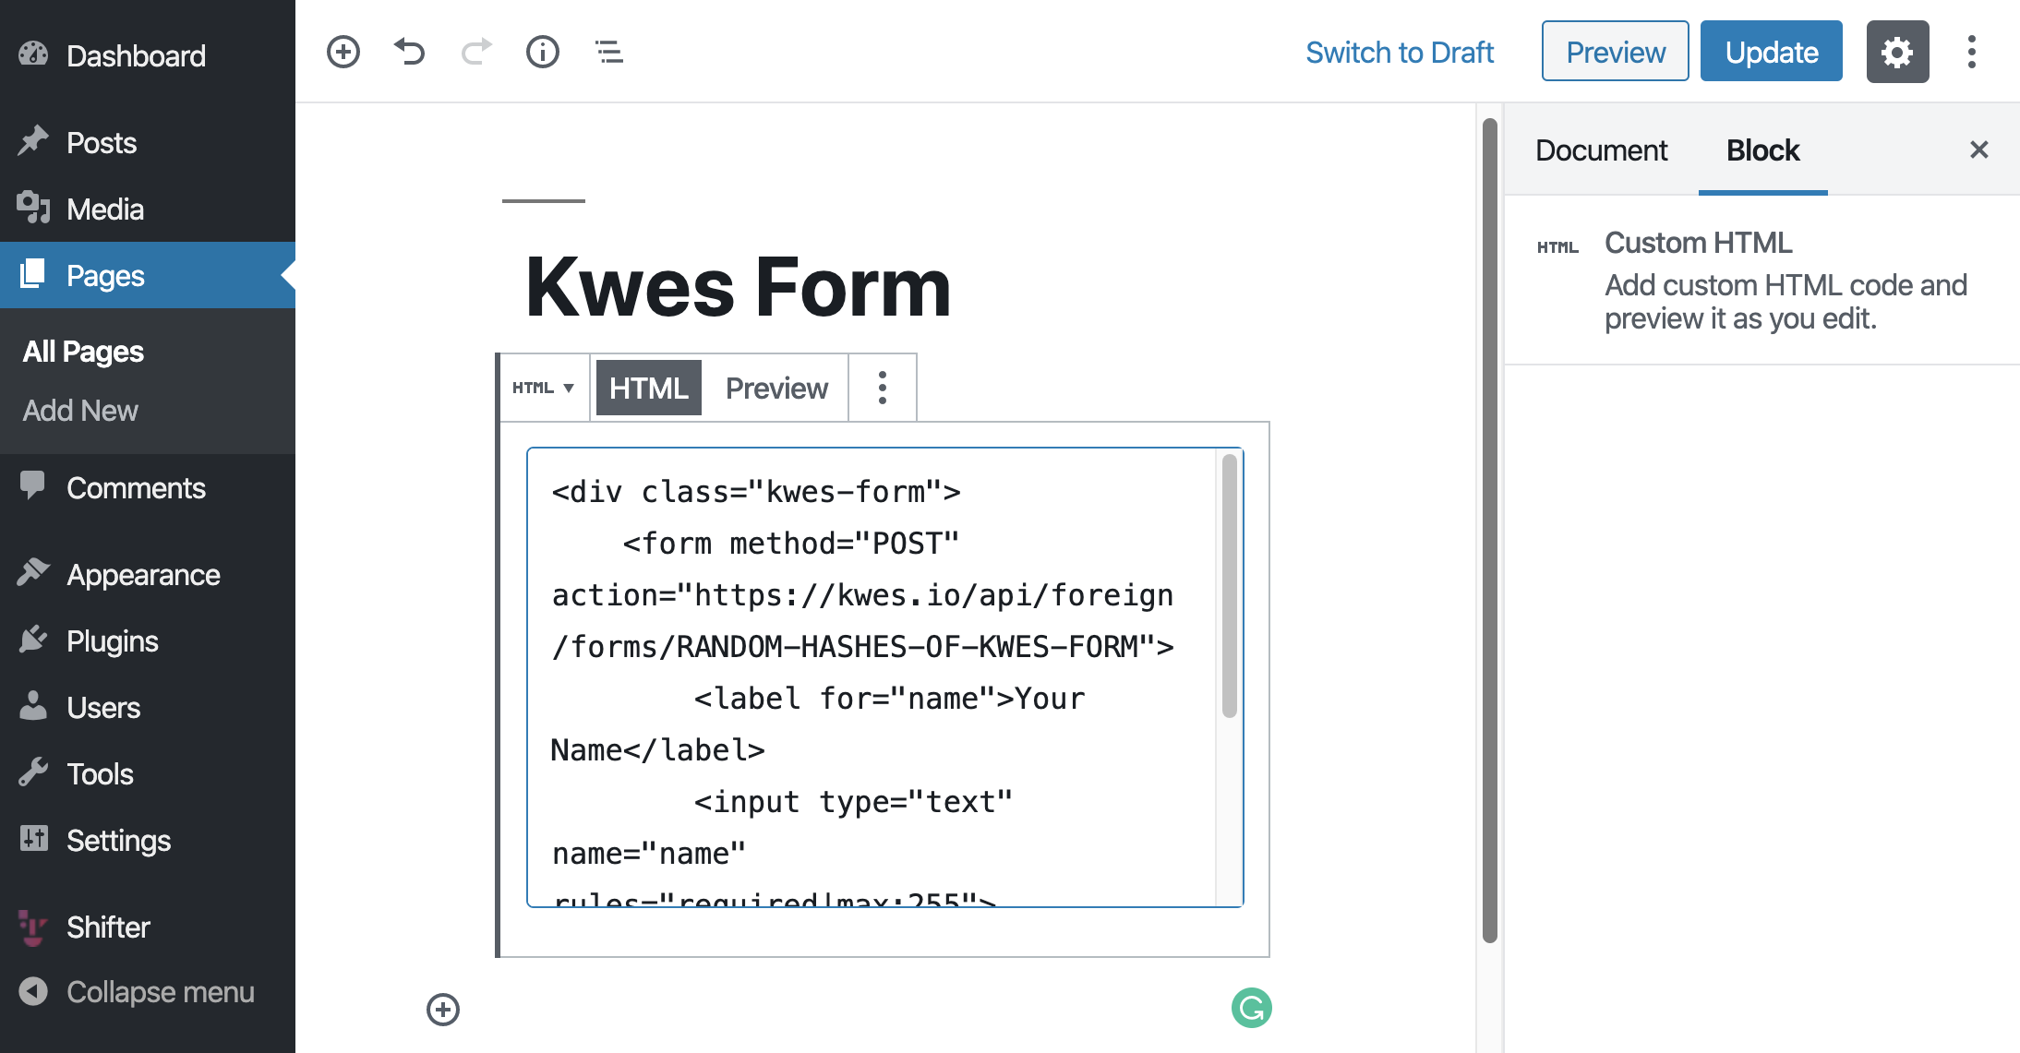Viewport: 2020px width, 1053px height.
Task: Click the input type="text" code line
Action: [852, 802]
